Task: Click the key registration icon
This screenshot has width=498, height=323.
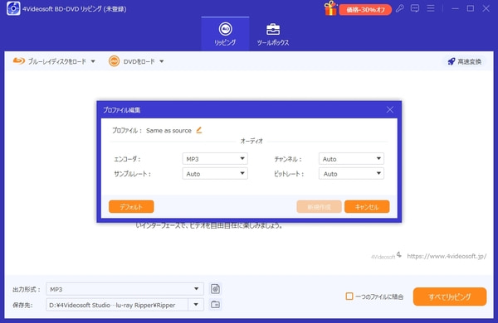Action: pyautogui.click(x=399, y=8)
